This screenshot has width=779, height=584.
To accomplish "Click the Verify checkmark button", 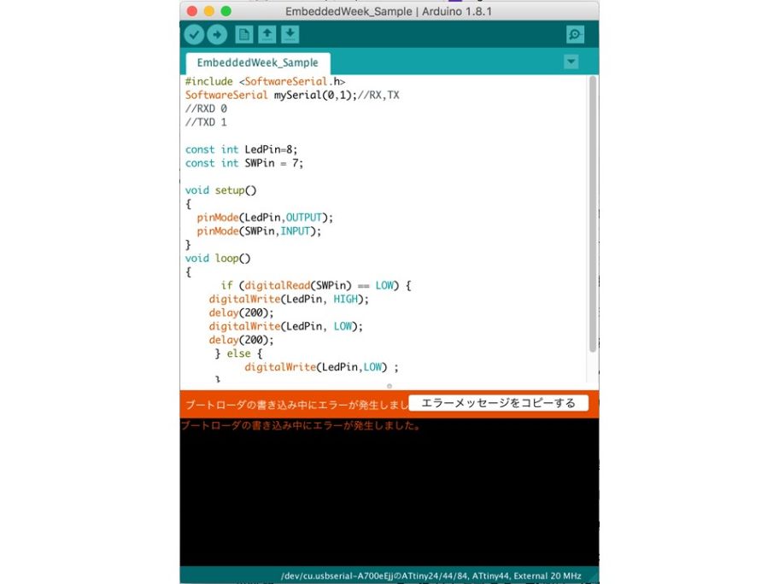I will 194,35.
